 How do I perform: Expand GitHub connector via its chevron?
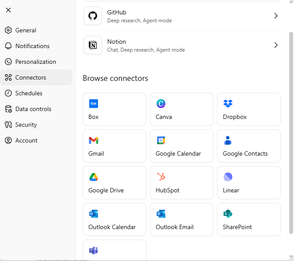276,16
